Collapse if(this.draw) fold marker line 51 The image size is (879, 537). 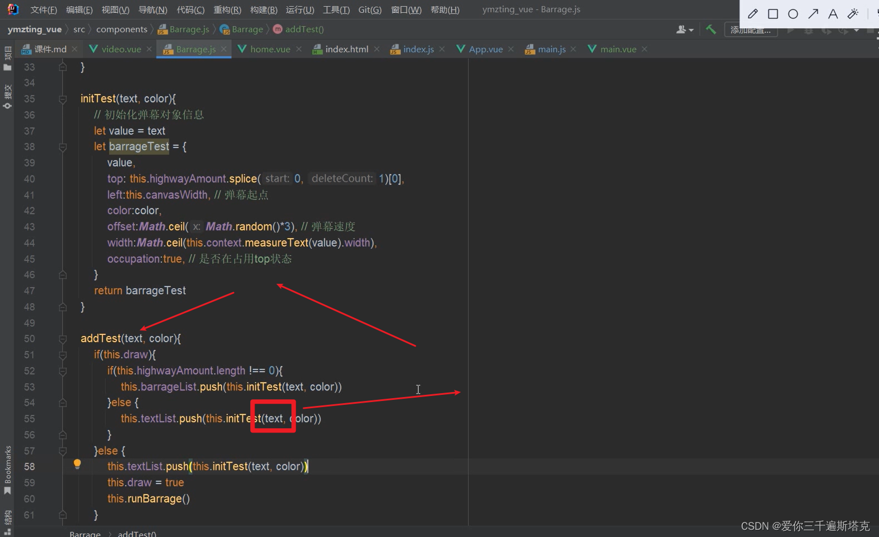tap(63, 355)
